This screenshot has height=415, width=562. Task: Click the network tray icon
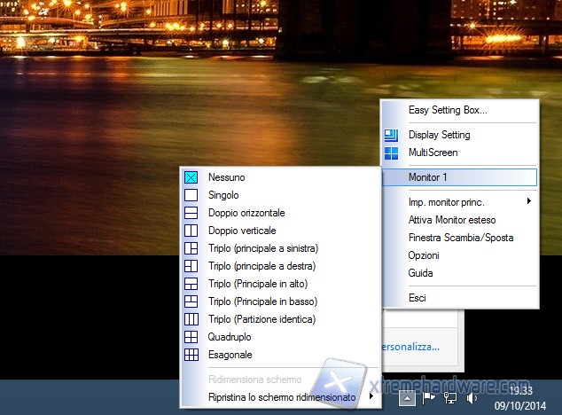(x=449, y=397)
